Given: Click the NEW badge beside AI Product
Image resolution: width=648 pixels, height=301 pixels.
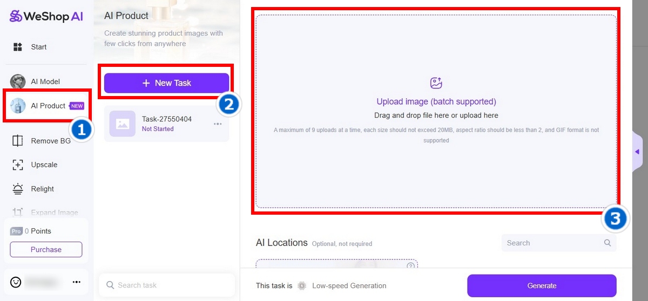Looking at the screenshot, I should click(x=77, y=106).
